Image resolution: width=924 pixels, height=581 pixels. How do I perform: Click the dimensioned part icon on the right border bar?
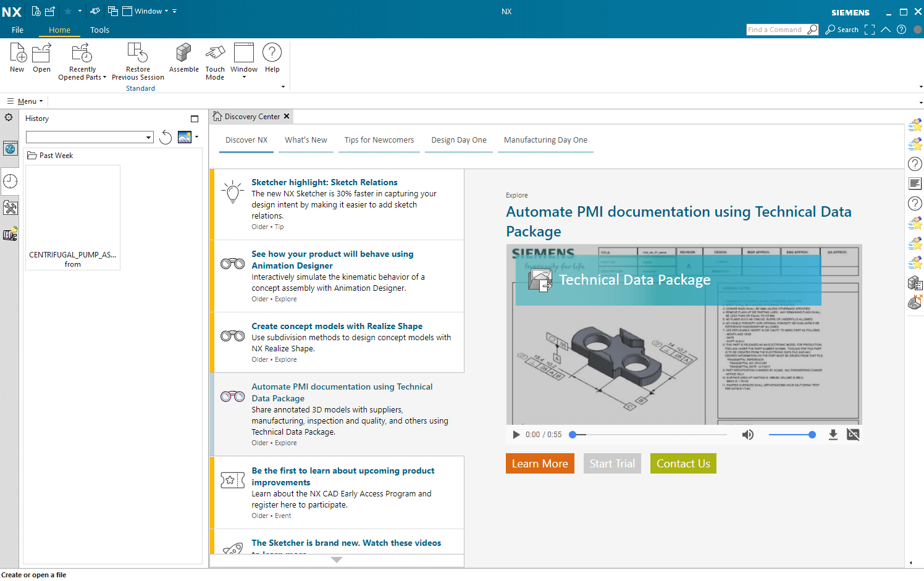tap(915, 302)
